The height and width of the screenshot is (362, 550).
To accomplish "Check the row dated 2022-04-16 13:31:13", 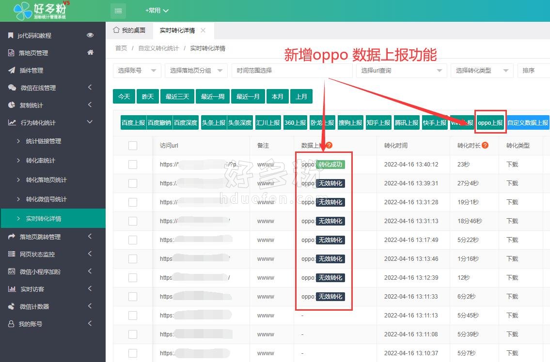I will click(x=133, y=221).
